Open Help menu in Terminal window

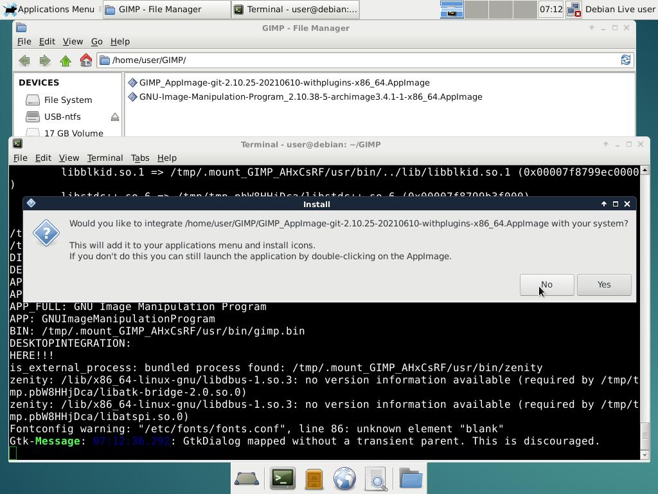tap(167, 158)
